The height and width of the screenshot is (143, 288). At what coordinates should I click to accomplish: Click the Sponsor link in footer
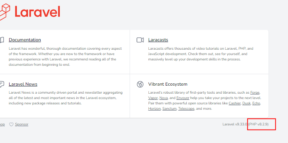point(22,124)
